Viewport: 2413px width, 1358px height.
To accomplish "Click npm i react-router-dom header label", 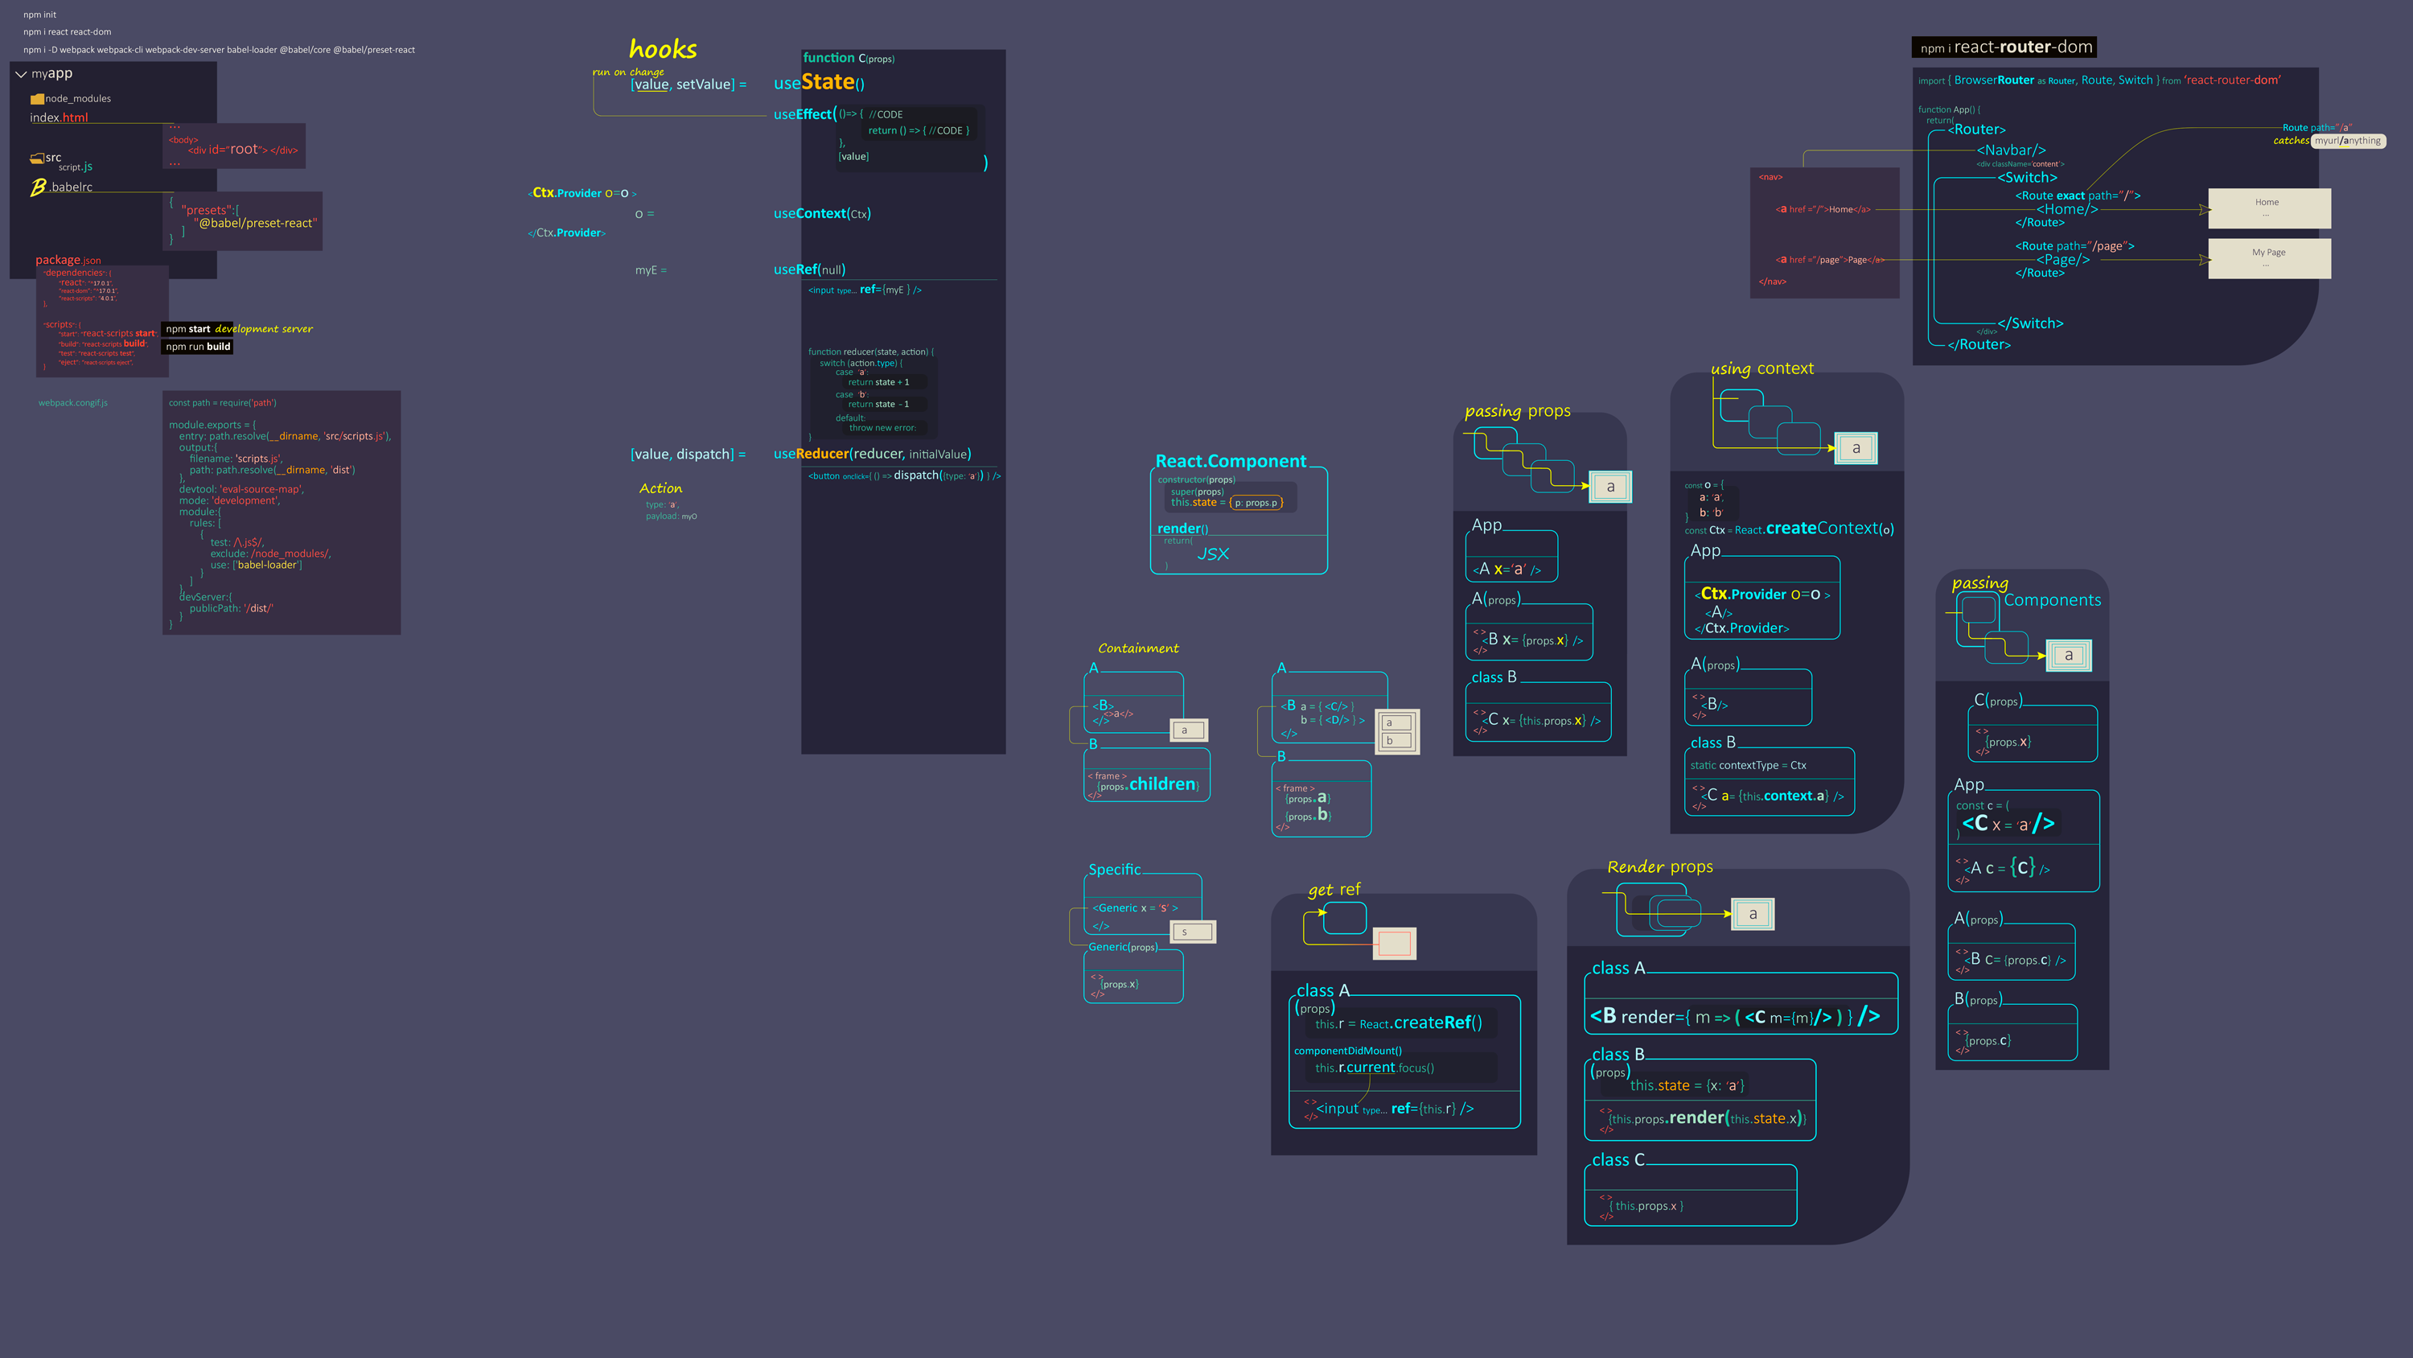I will [2004, 47].
